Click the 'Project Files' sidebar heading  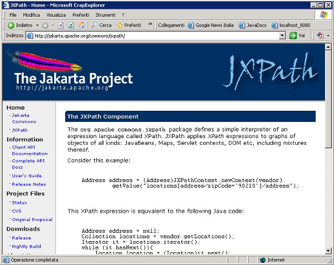(x=26, y=193)
